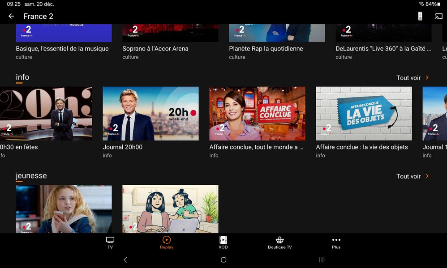Select the 'info' section heading
The image size is (447, 268).
(22, 77)
